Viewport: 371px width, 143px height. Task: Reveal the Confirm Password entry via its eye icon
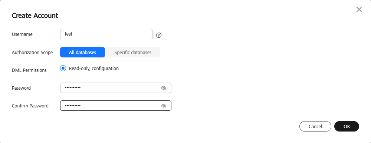(x=164, y=106)
